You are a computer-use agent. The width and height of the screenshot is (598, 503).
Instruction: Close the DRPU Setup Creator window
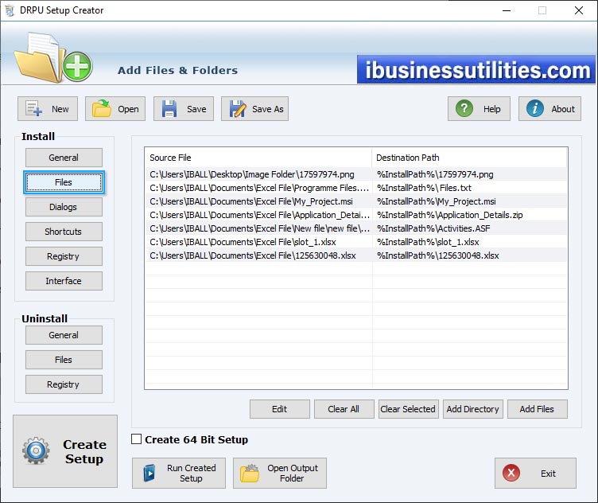[x=579, y=10]
